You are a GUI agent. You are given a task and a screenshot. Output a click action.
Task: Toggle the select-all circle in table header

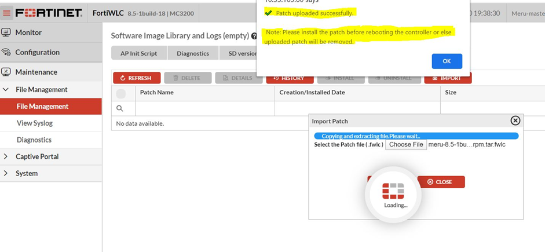121,93
